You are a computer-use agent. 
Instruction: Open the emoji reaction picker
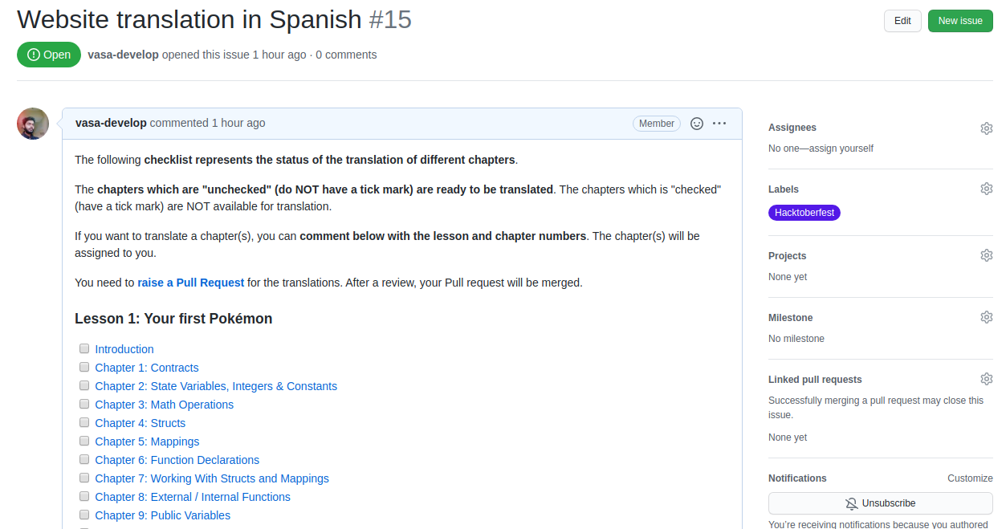[695, 123]
